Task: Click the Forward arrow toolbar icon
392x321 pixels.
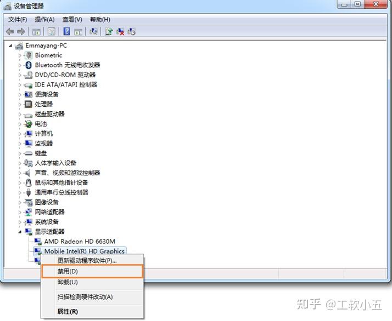Action: pyautogui.click(x=21, y=32)
